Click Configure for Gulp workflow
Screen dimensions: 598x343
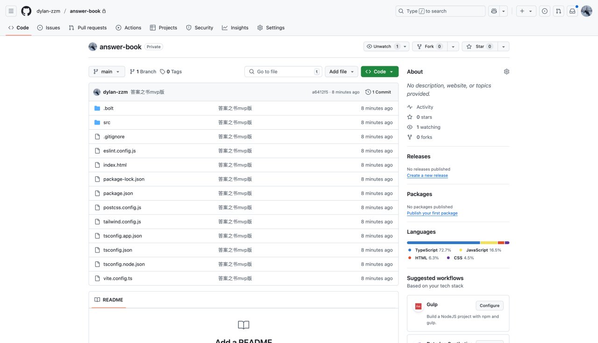tap(489, 306)
